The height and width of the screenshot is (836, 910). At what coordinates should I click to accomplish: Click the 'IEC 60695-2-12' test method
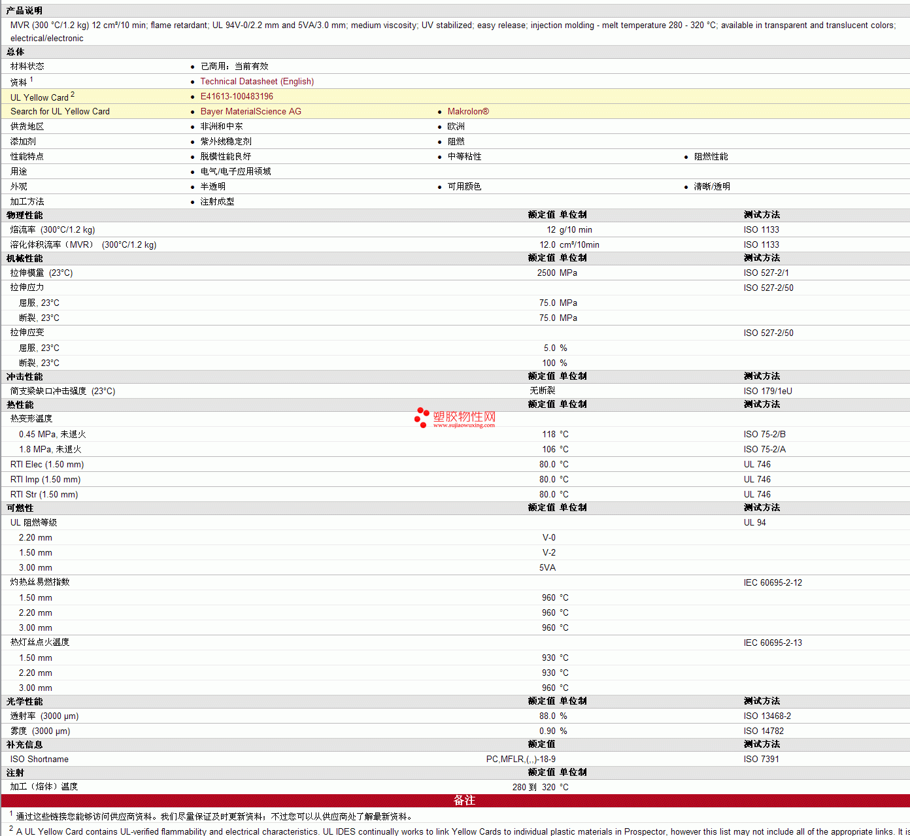[x=773, y=583]
